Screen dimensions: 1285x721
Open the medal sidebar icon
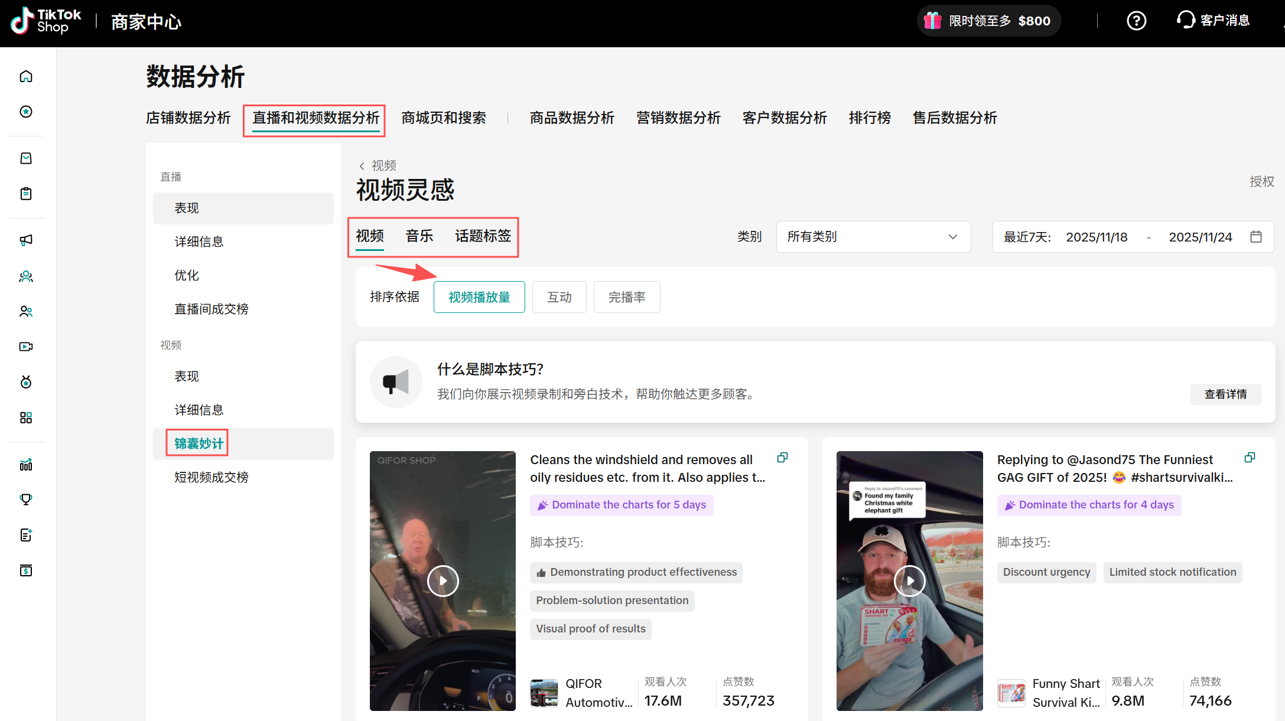click(x=26, y=382)
